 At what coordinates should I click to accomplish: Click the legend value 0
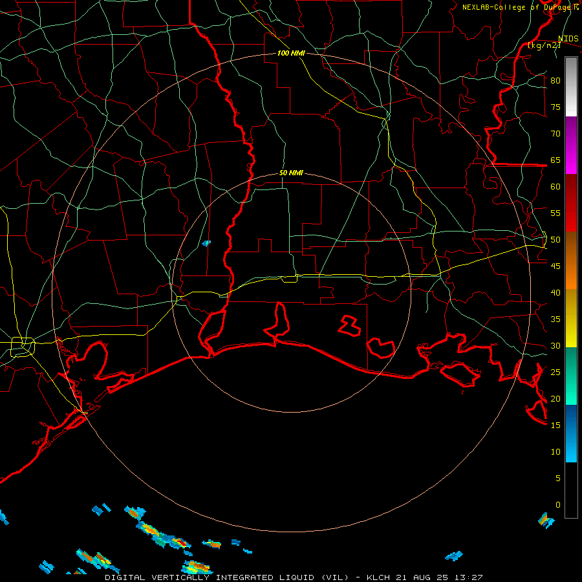pyautogui.click(x=558, y=505)
